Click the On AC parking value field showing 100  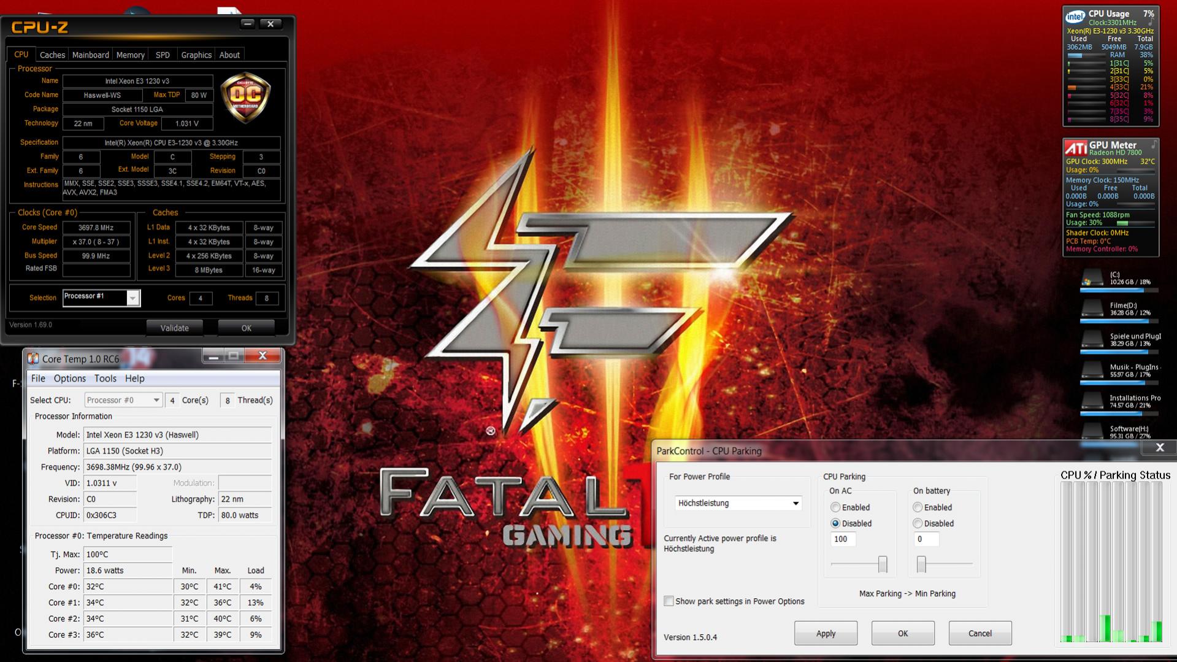843,539
